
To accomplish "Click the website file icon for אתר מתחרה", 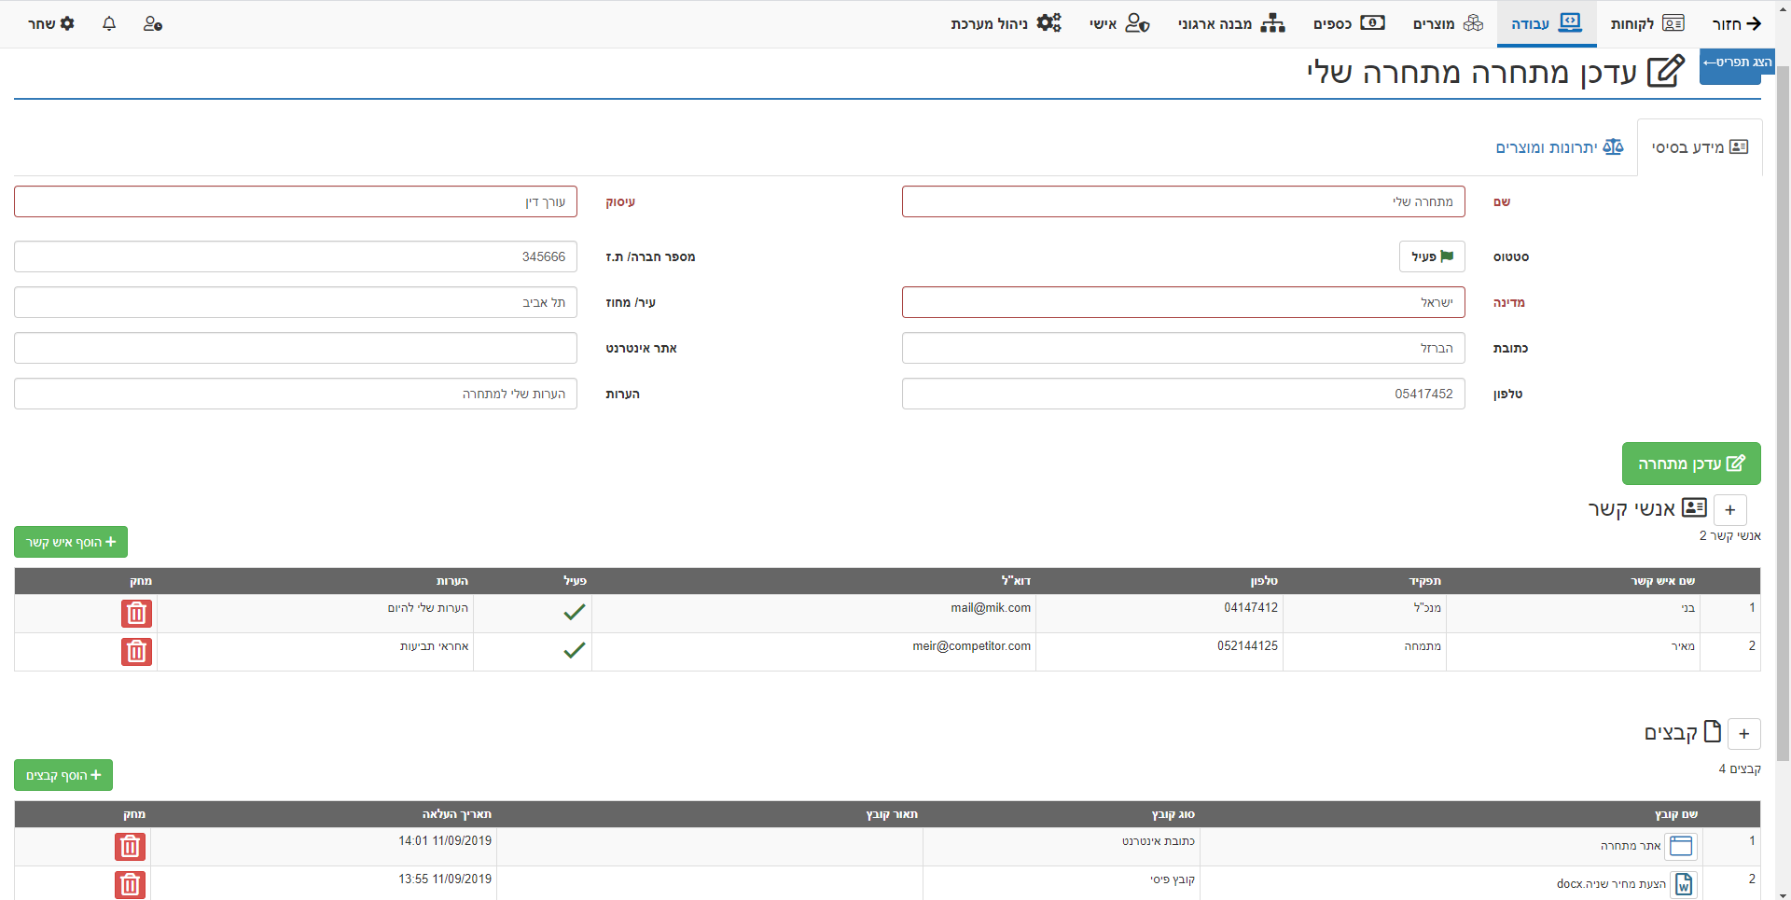I will click(x=1681, y=846).
